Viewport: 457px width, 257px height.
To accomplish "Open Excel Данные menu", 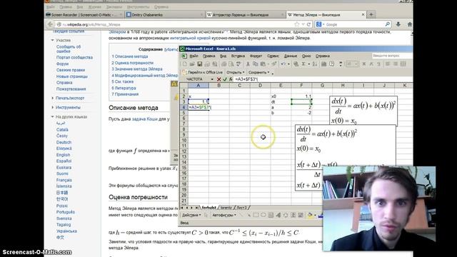I will (x=291, y=56).
